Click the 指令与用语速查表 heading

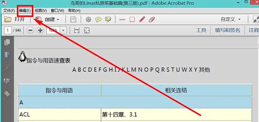(x=49, y=61)
